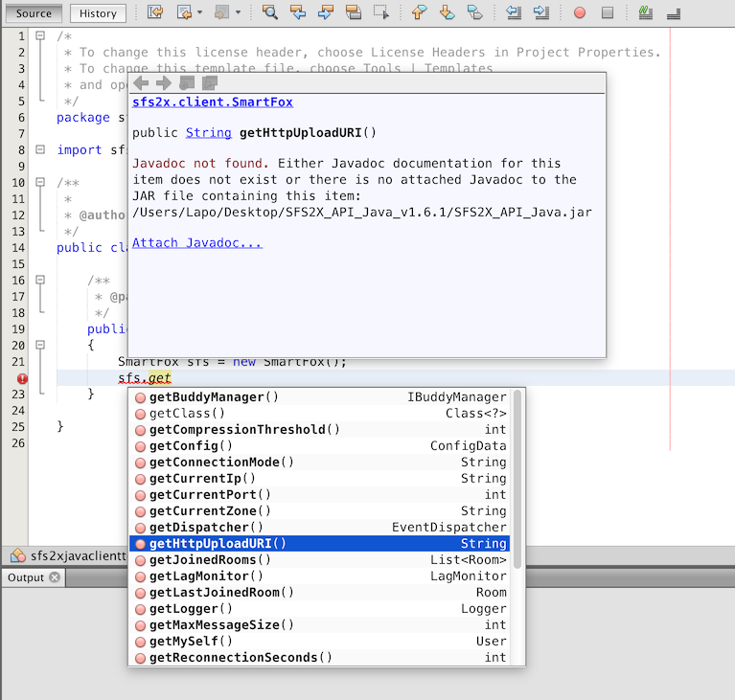Open the dropdown arrow beside Back navigation icon

coord(199,13)
